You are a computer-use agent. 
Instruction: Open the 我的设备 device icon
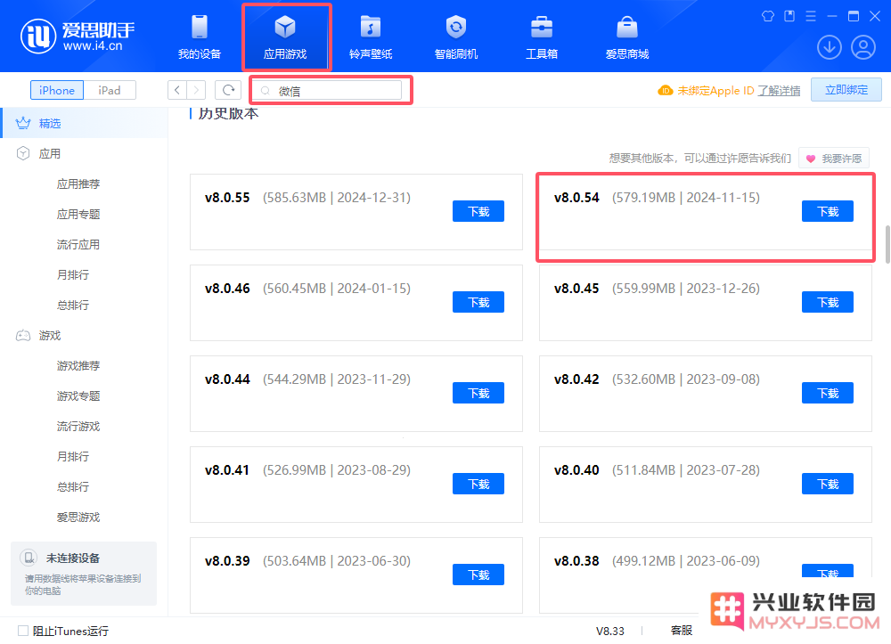click(200, 28)
